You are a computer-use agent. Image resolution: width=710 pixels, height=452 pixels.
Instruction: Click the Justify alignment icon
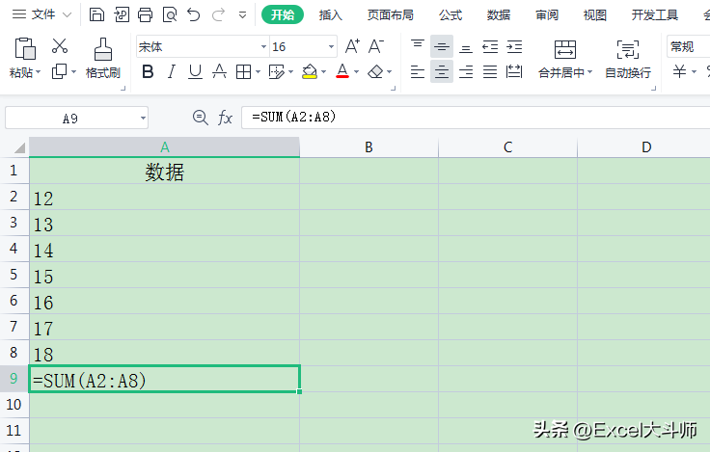pos(490,71)
